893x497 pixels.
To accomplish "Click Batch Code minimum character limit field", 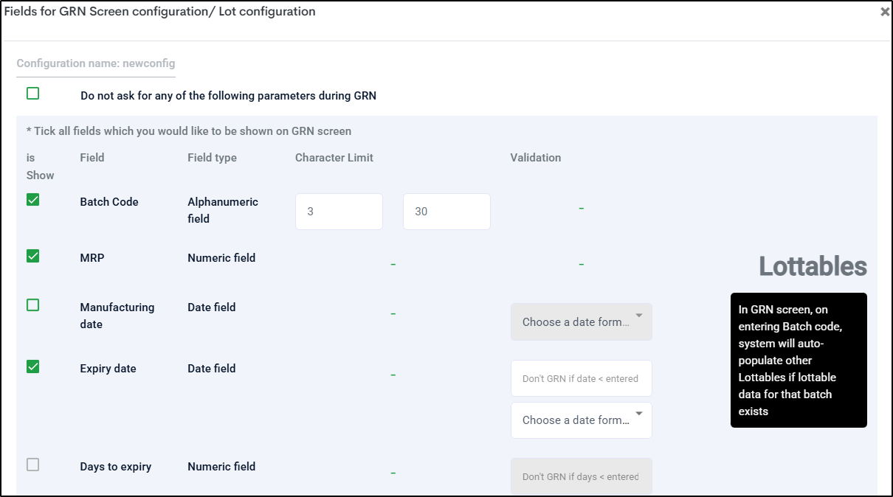I will [x=339, y=212].
